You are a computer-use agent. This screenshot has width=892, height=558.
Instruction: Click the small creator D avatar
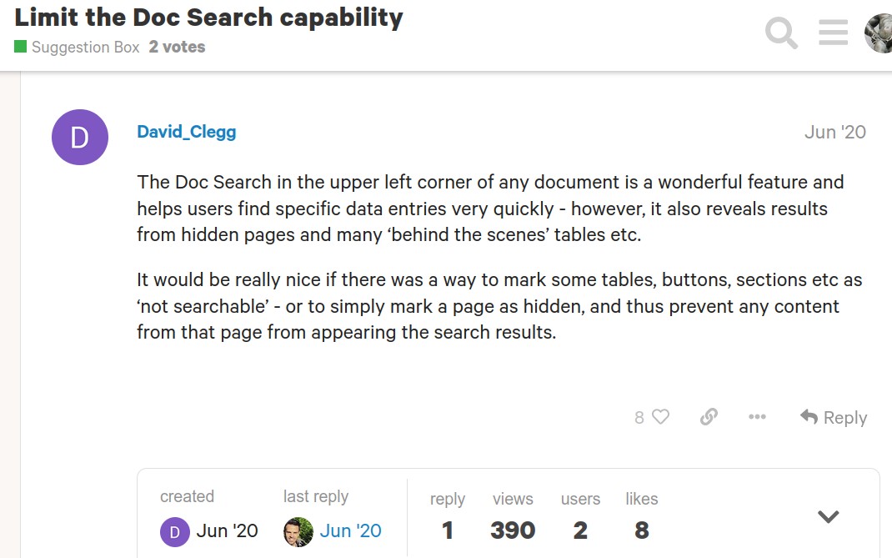[x=174, y=531]
